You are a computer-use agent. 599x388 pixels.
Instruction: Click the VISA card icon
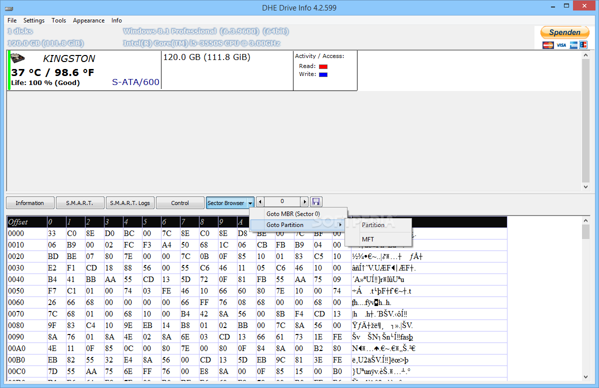point(561,45)
